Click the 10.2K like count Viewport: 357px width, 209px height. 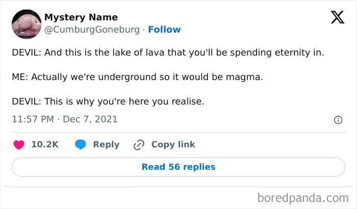tap(45, 145)
